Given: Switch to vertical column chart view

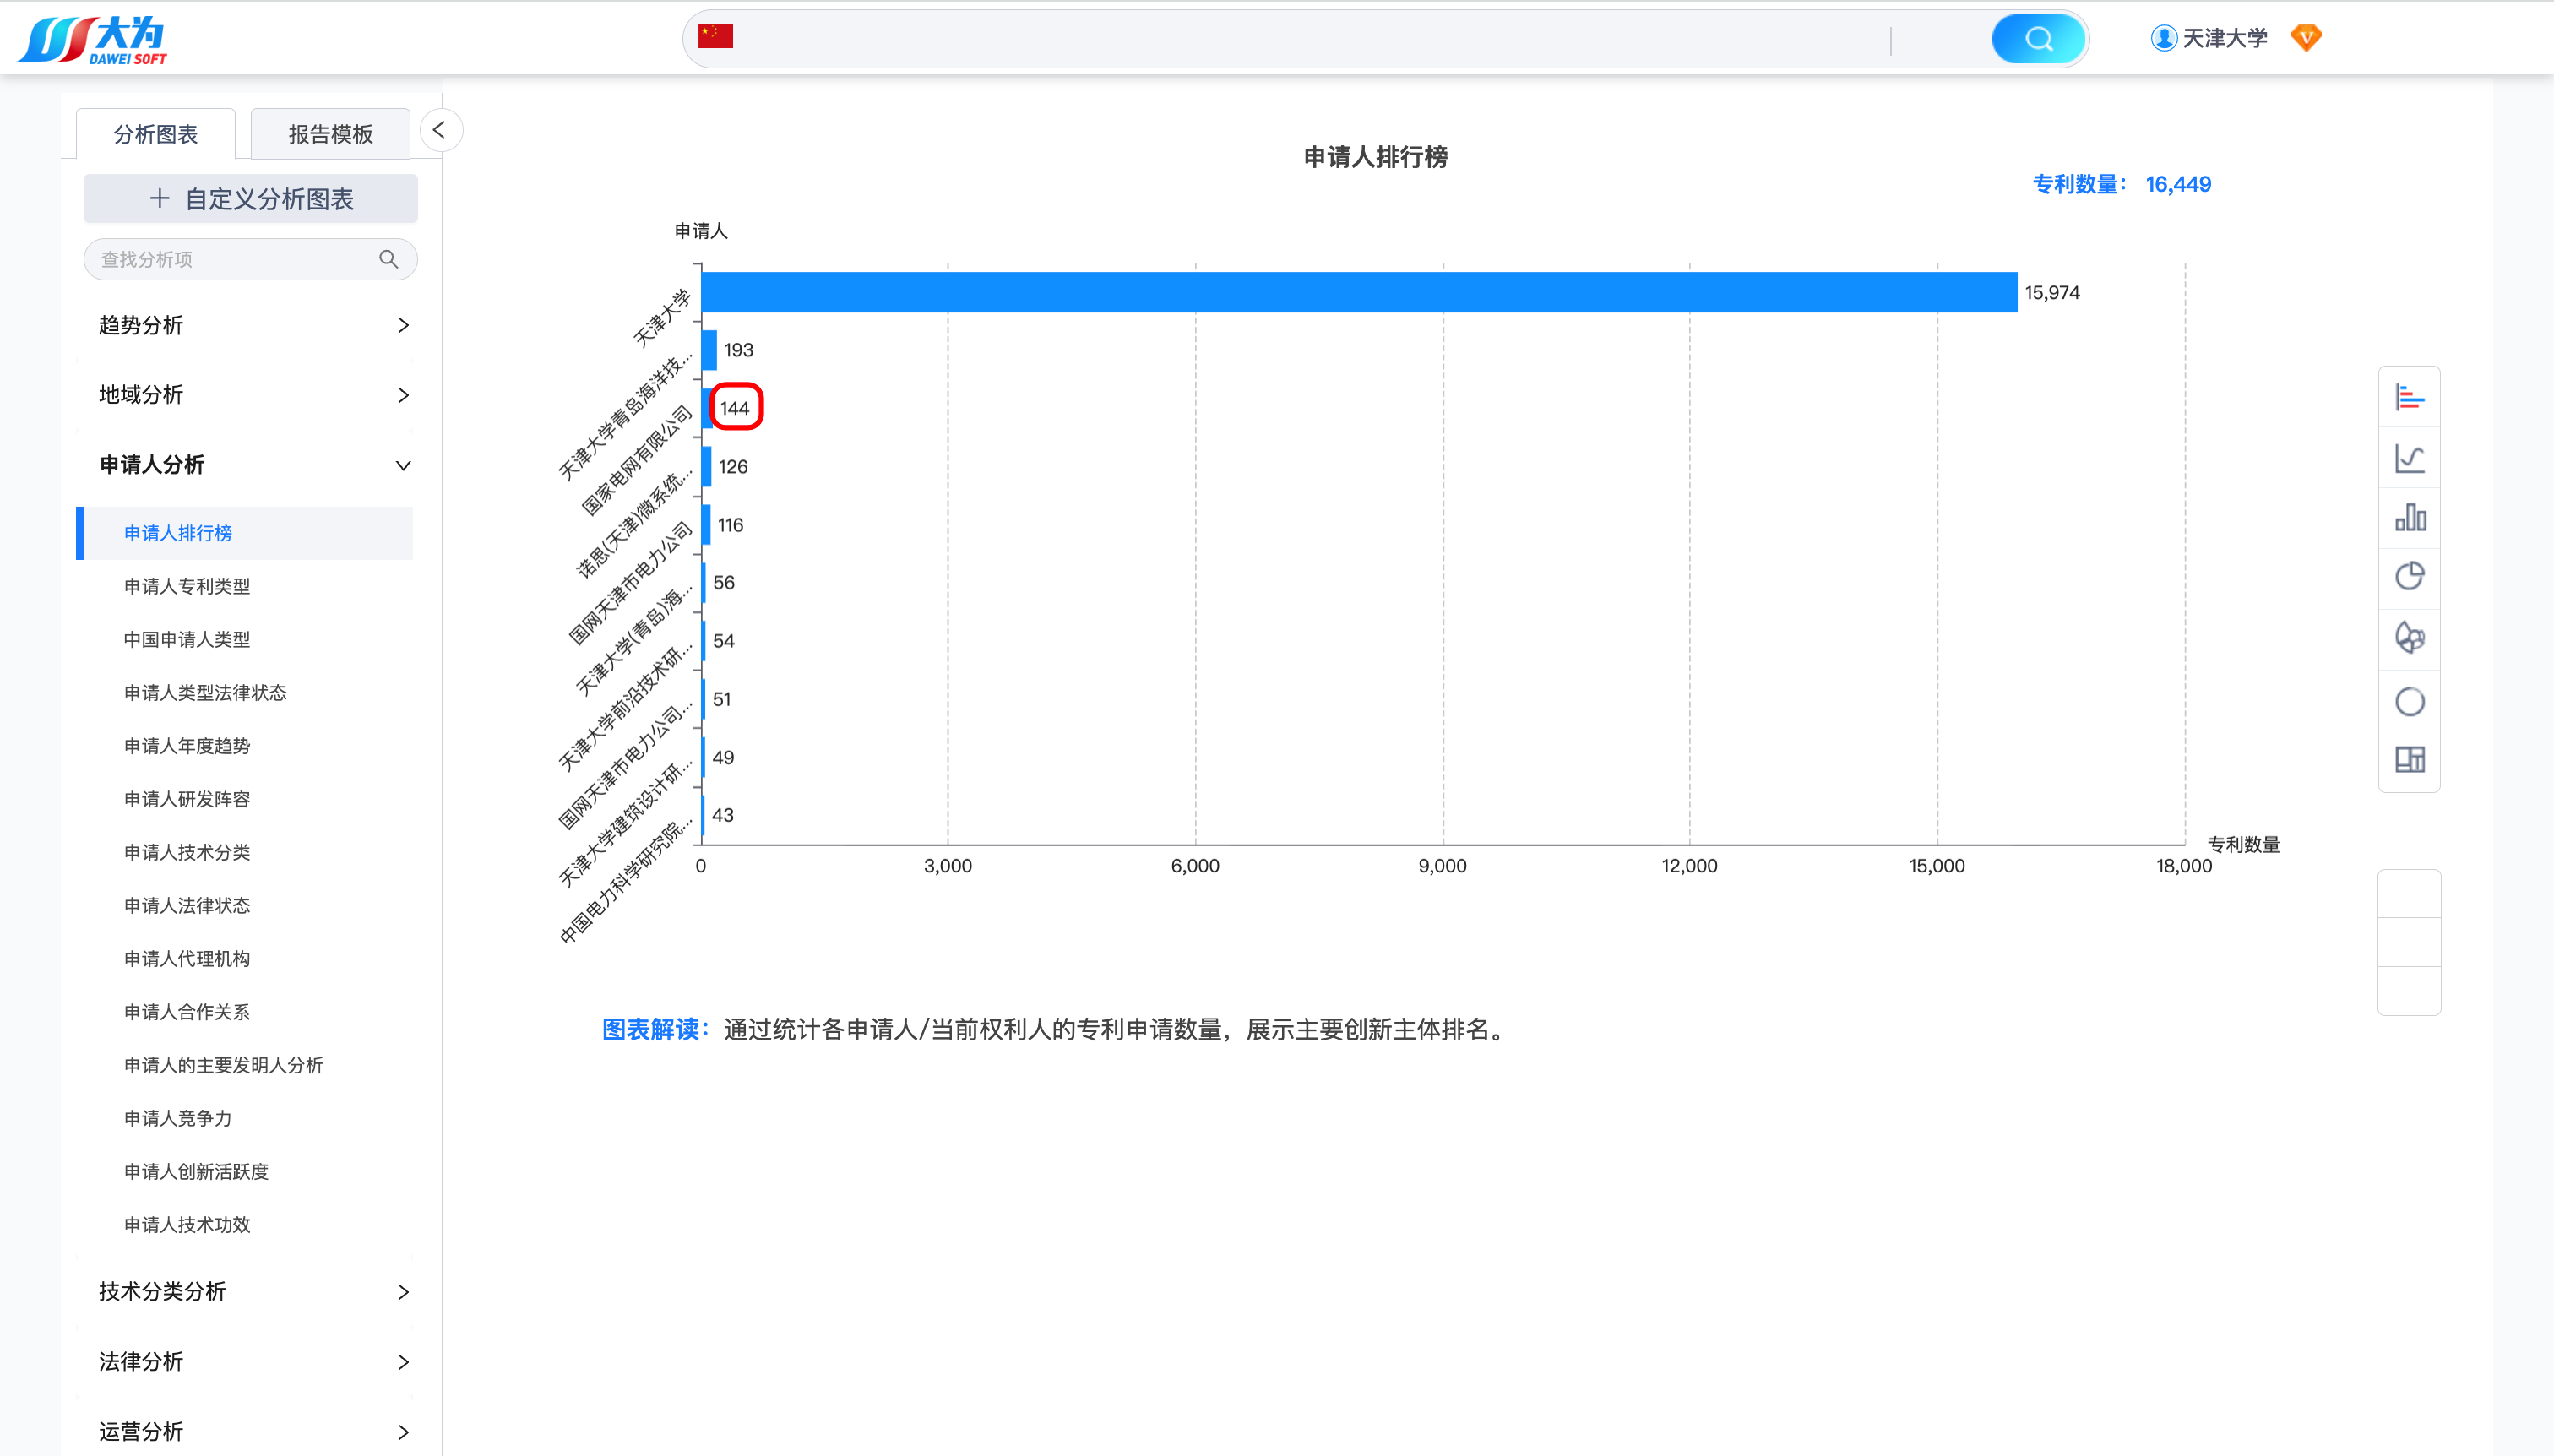Looking at the screenshot, I should pyautogui.click(x=2409, y=517).
